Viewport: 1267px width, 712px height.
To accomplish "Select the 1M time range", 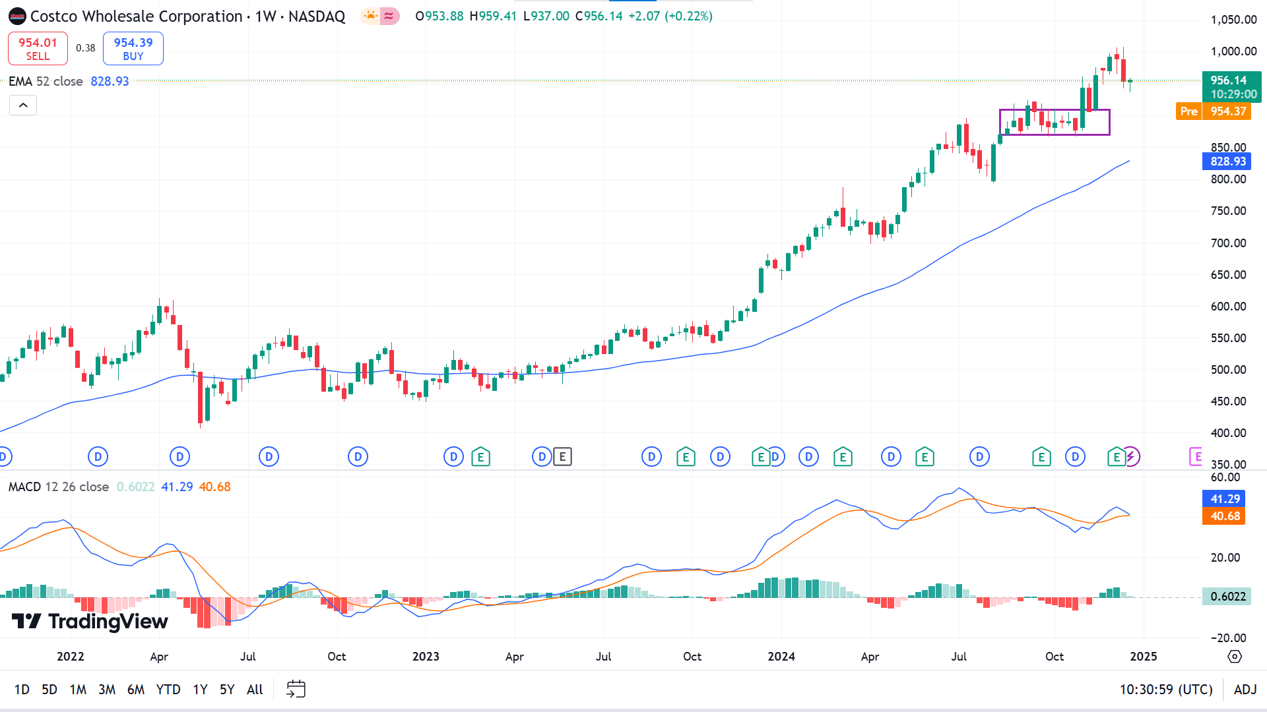I will [78, 690].
